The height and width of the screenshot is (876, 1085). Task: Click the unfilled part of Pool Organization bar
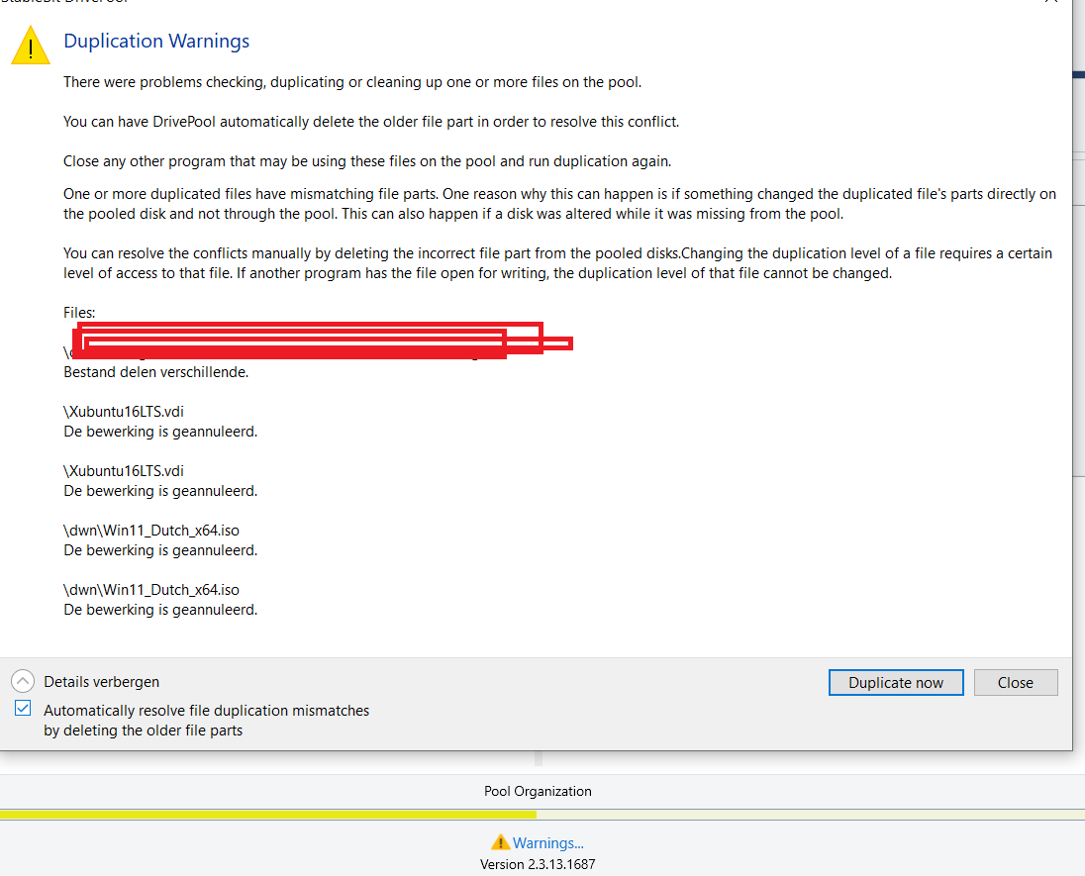pos(811,815)
